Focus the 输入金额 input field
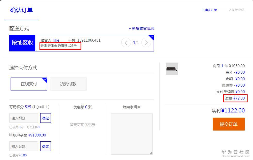253x160 pixels. coord(24,146)
